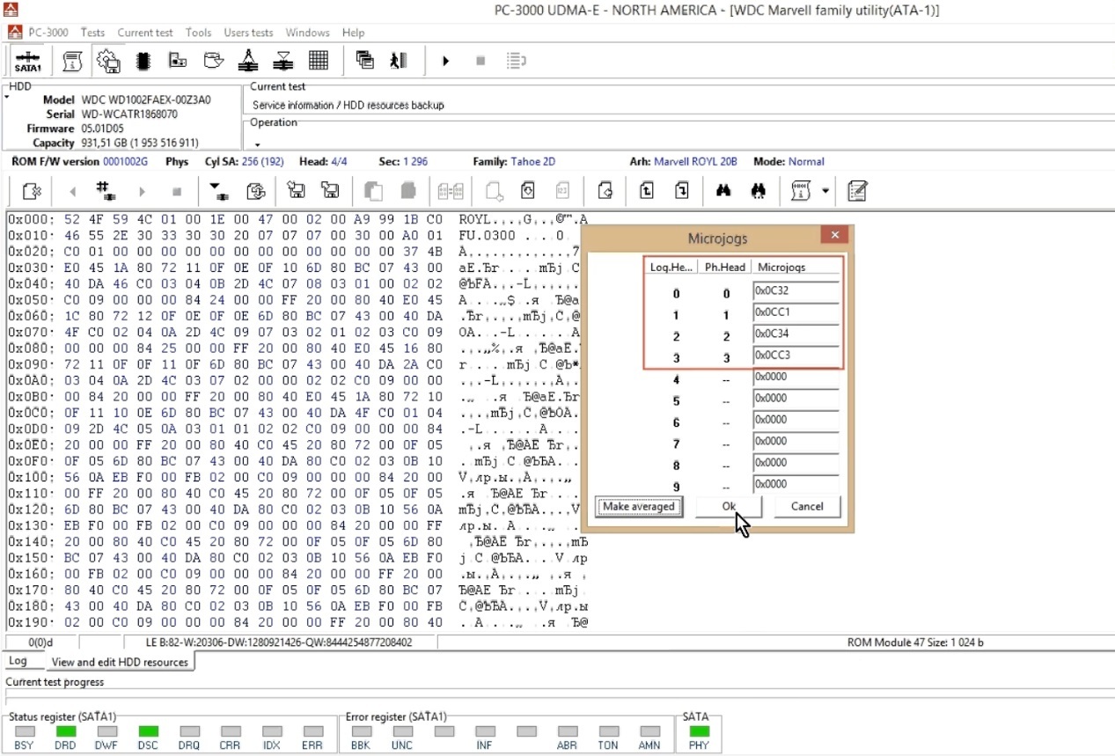Click the grayed paste icon

tap(408, 190)
